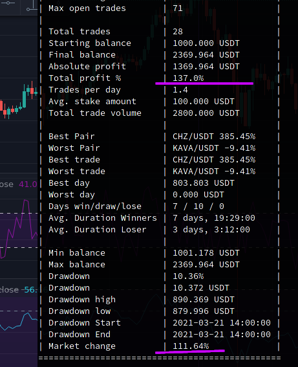298x367 pixels.
Task: Click the Drawdown End date value
Action: pos(222,335)
